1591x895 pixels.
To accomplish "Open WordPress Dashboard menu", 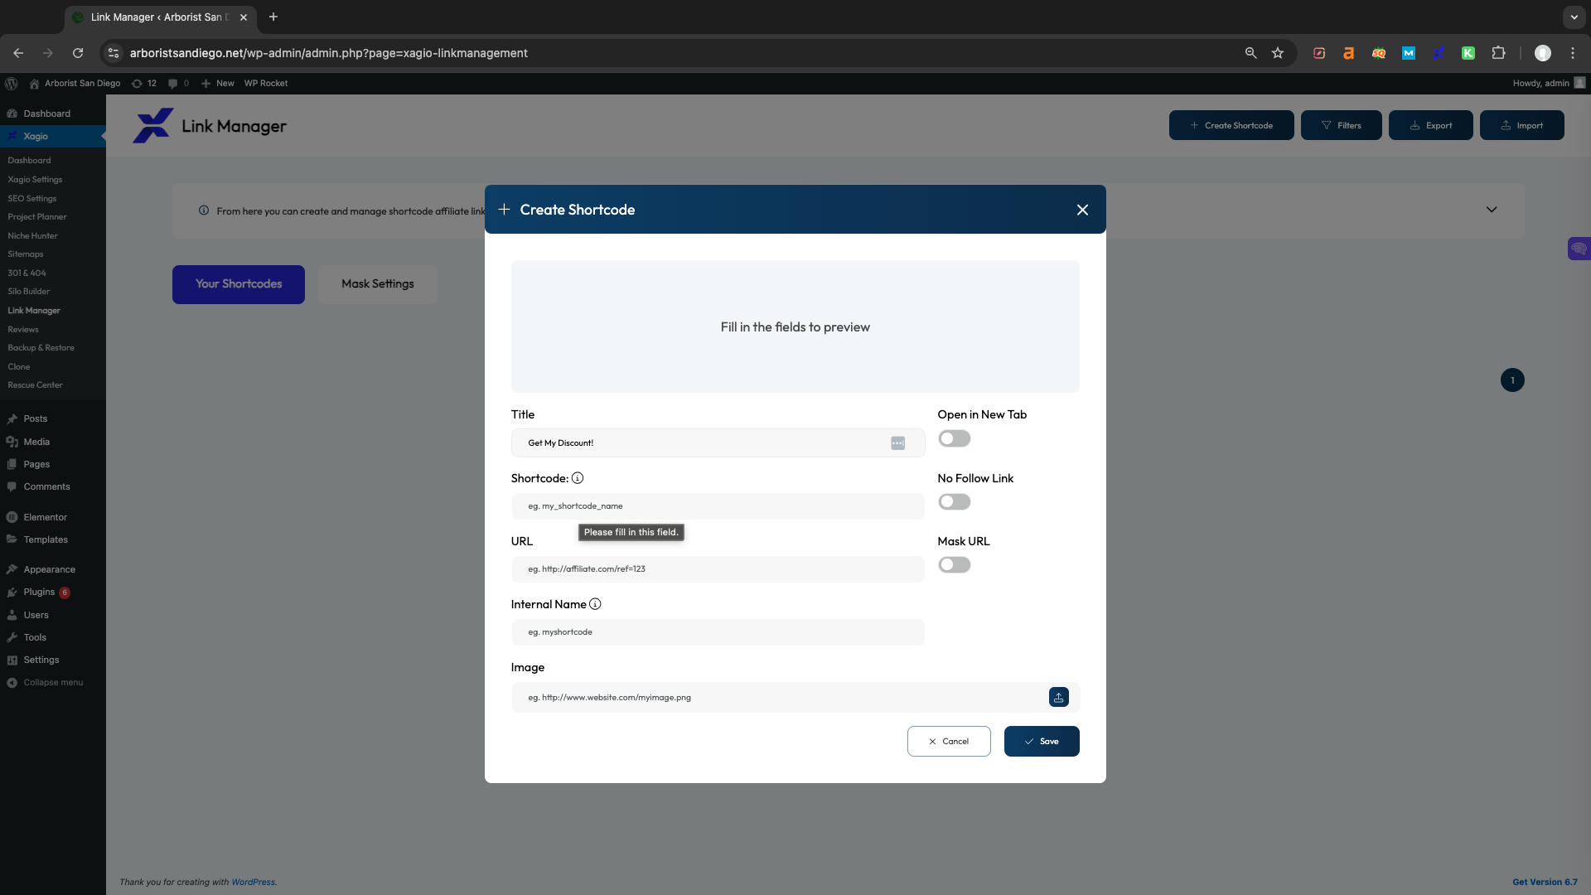I will [x=46, y=114].
